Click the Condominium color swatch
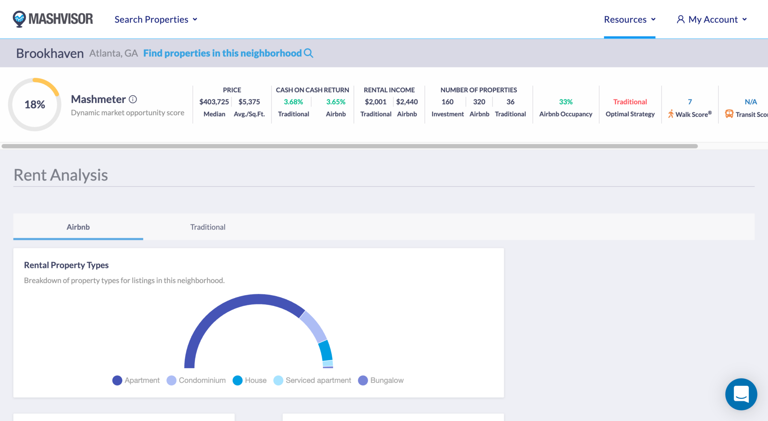This screenshot has width=768, height=421. [171, 380]
